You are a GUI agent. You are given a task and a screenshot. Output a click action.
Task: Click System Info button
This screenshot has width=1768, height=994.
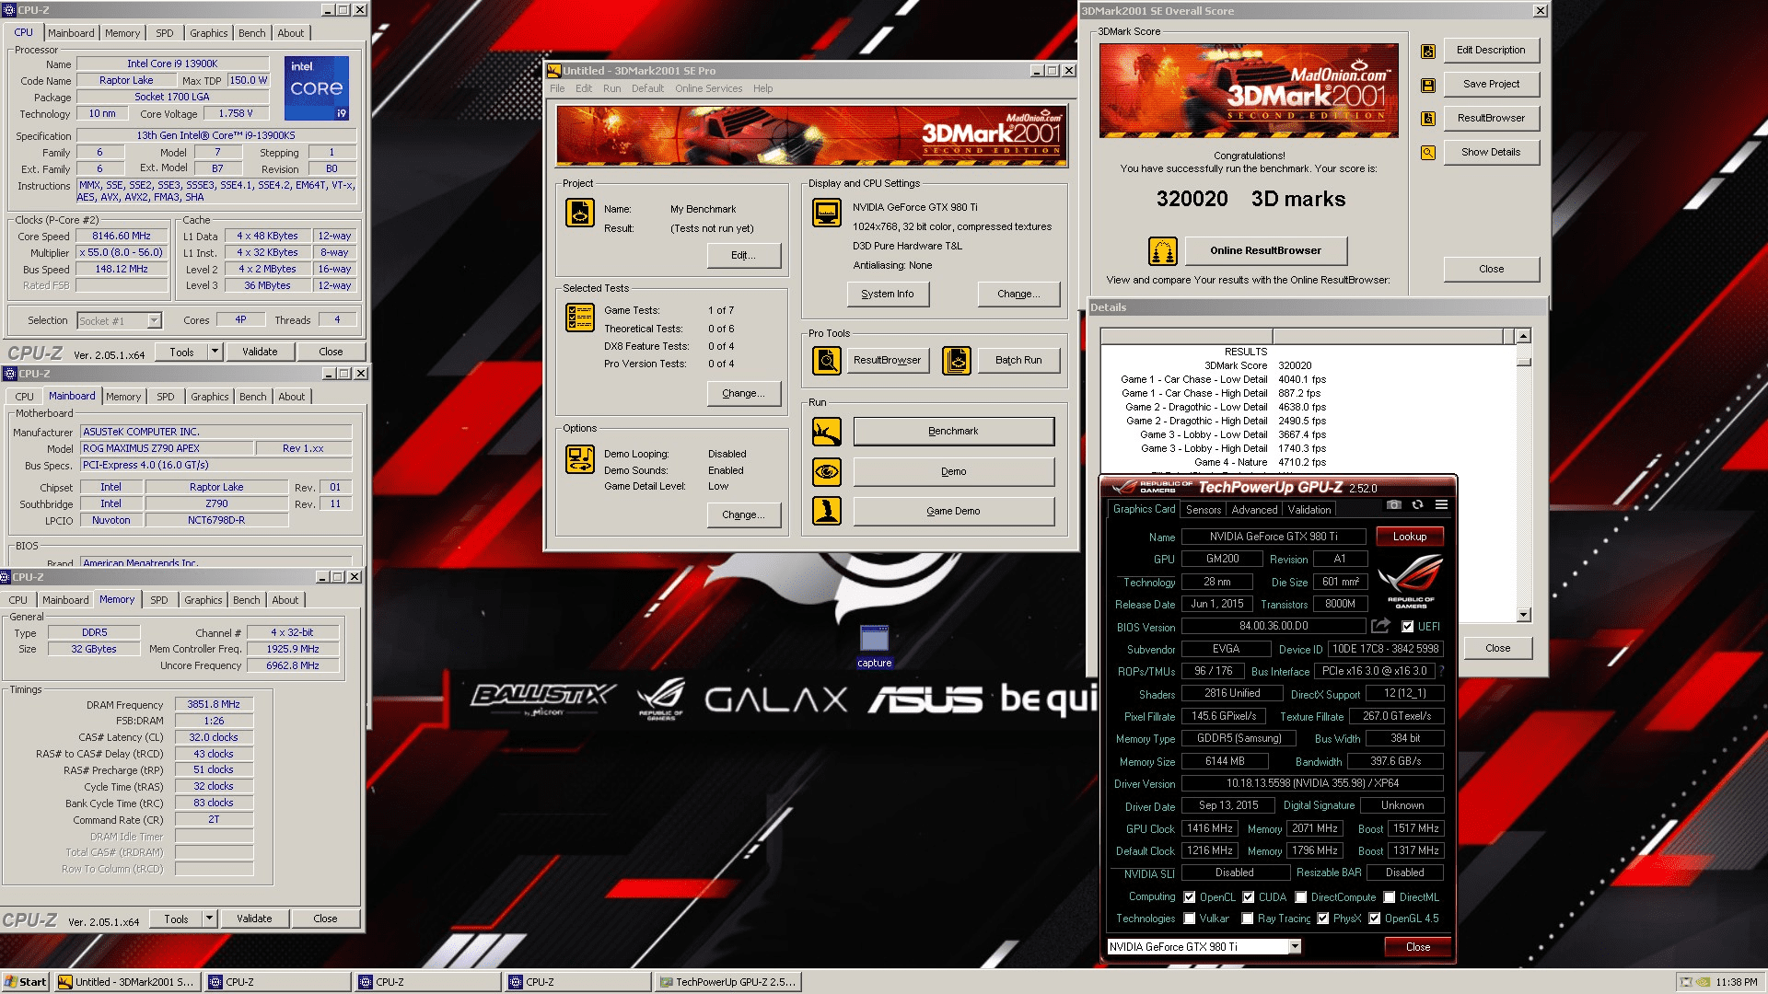point(887,295)
